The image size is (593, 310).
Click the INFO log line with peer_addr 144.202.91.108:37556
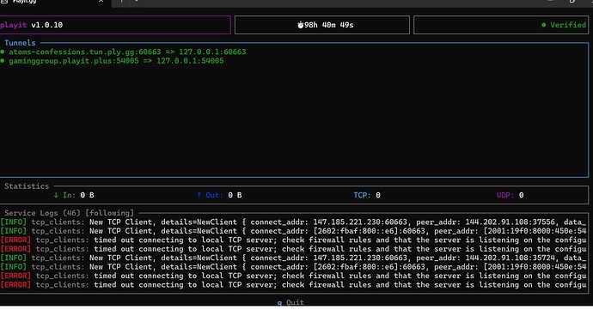click(293, 222)
